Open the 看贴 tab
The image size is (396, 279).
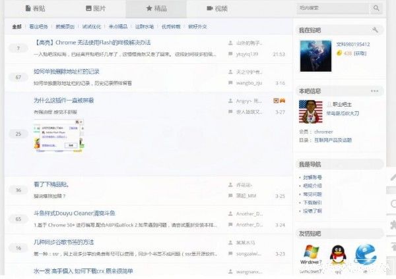[36, 9]
